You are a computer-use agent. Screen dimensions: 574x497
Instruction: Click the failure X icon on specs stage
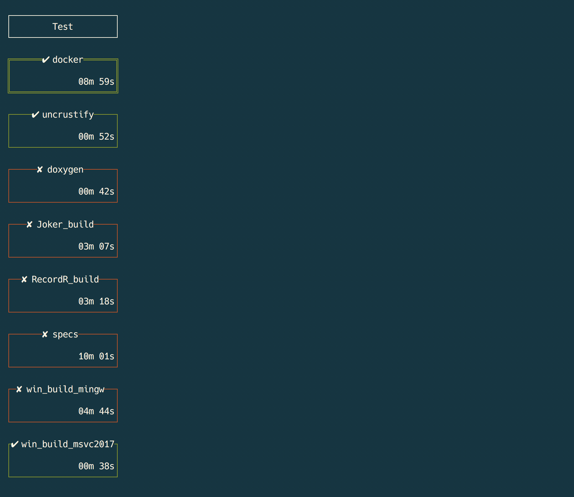pos(45,334)
